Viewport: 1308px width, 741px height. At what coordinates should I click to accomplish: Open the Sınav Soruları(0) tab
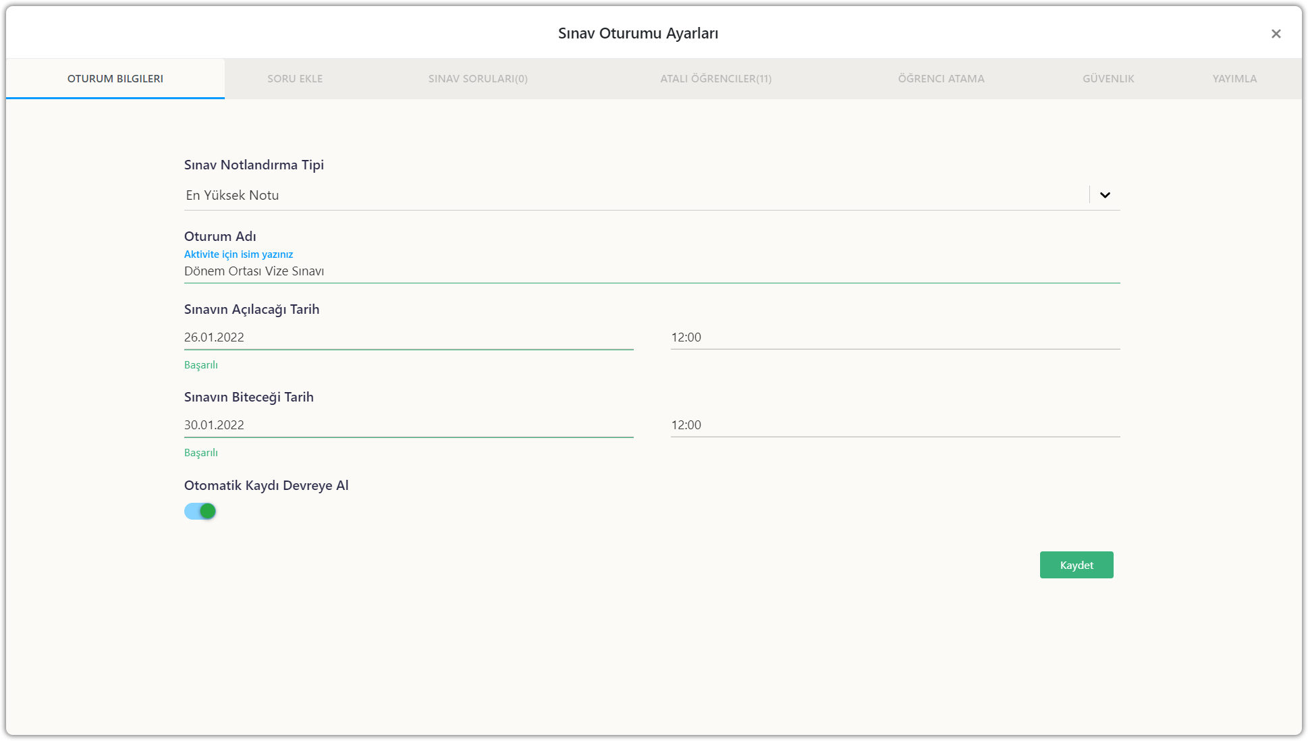(x=478, y=79)
